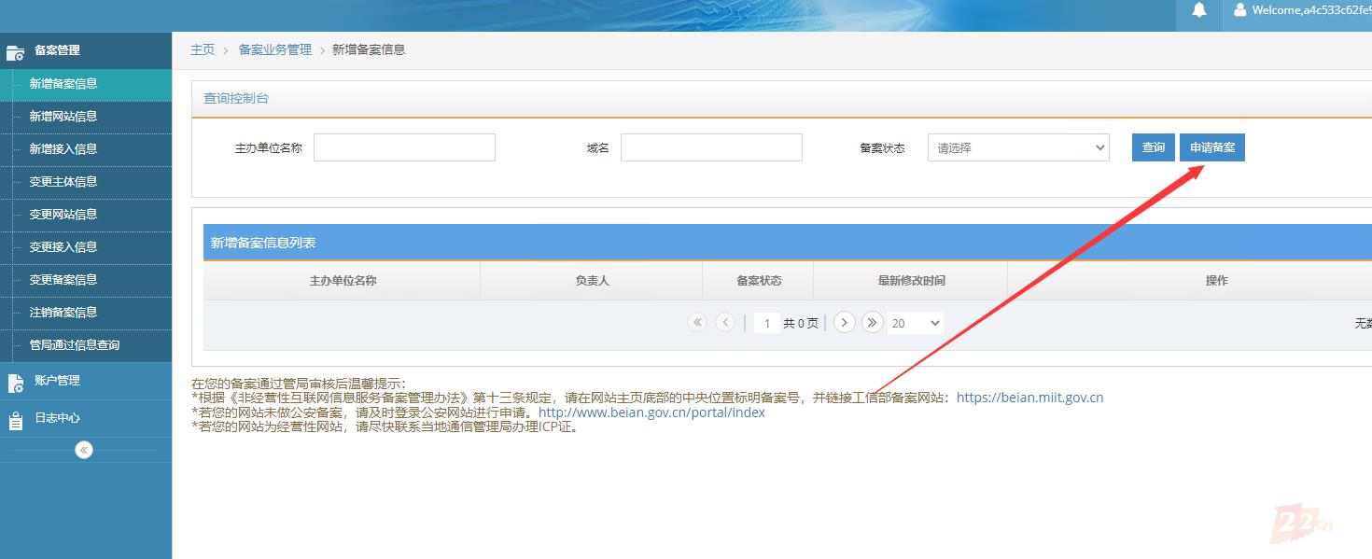Collapse the sidebar using the circular arrow
This screenshot has width=1372, height=559.
click(x=84, y=449)
